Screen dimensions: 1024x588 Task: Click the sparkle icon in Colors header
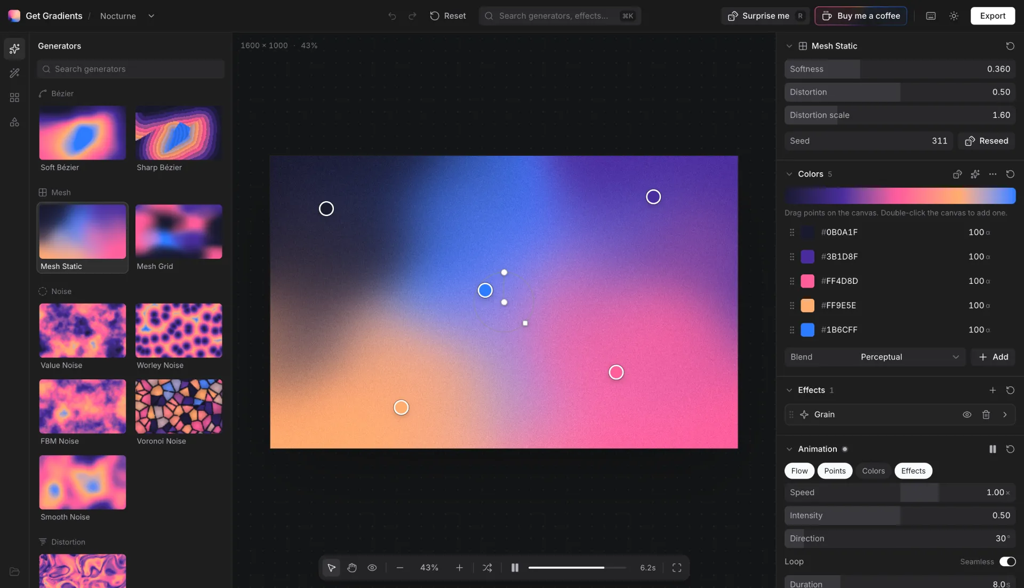(x=975, y=174)
